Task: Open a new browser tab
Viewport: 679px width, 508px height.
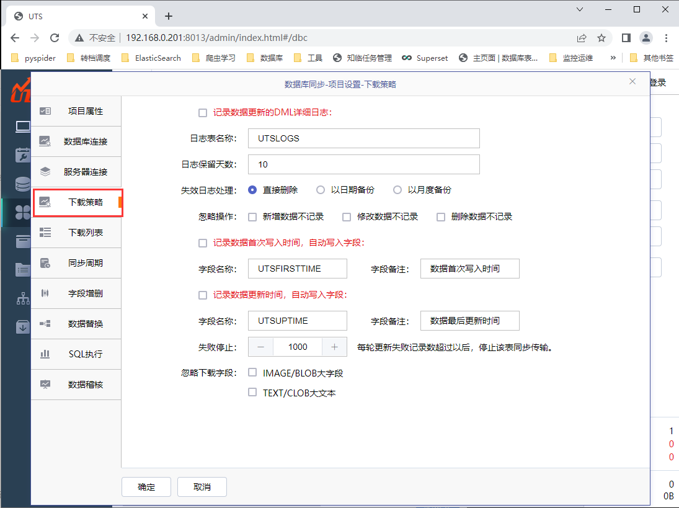Action: (x=169, y=16)
